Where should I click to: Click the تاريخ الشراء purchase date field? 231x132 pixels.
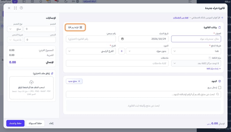pyautogui.click(x=144, y=39)
